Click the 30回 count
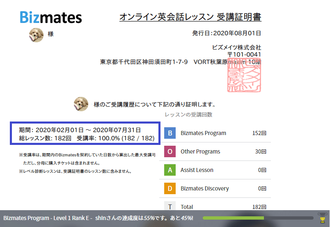The image size is (330, 227). pyautogui.click(x=261, y=151)
